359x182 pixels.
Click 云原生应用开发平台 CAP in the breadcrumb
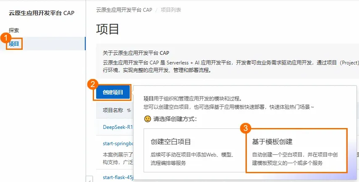pos(124,10)
